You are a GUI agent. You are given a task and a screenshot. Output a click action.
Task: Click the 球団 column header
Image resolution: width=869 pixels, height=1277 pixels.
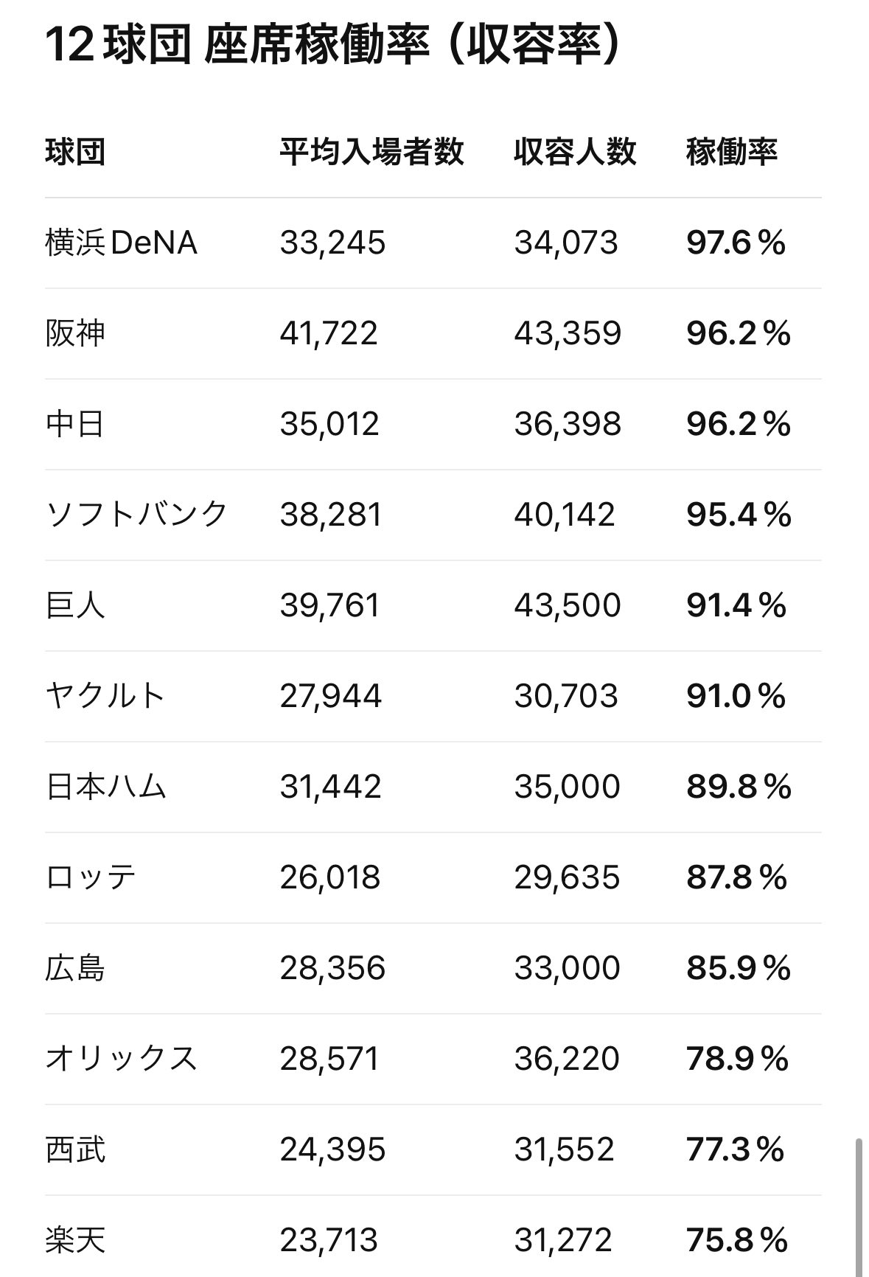(x=75, y=152)
